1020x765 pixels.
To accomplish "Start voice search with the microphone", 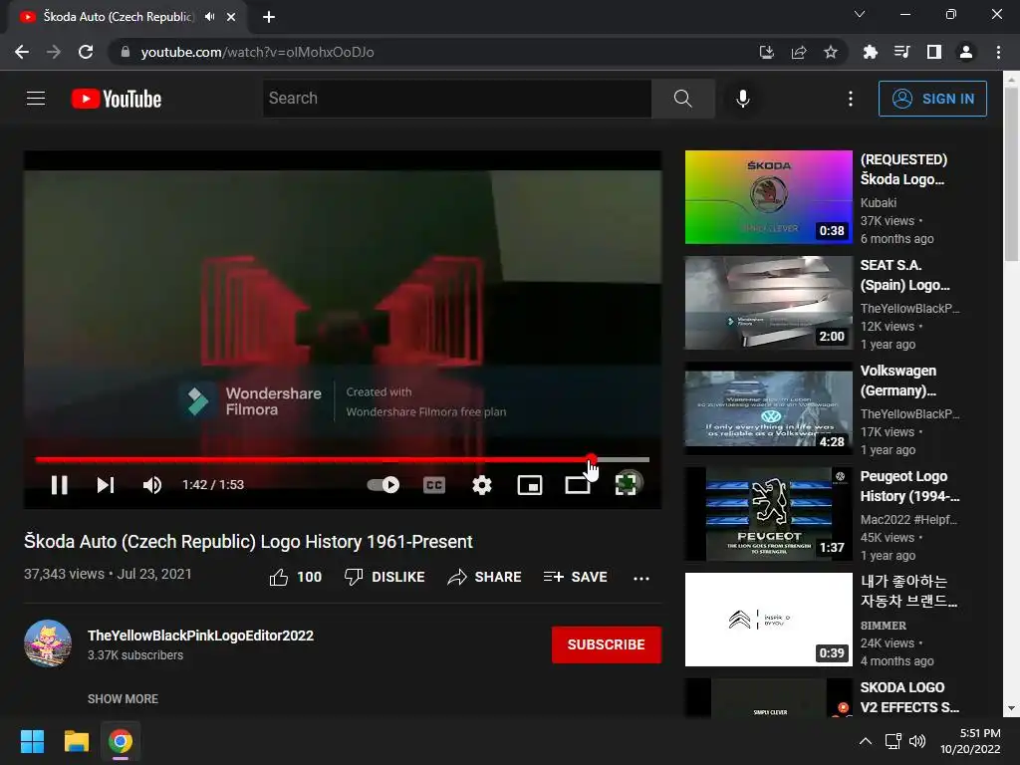I will (742, 99).
